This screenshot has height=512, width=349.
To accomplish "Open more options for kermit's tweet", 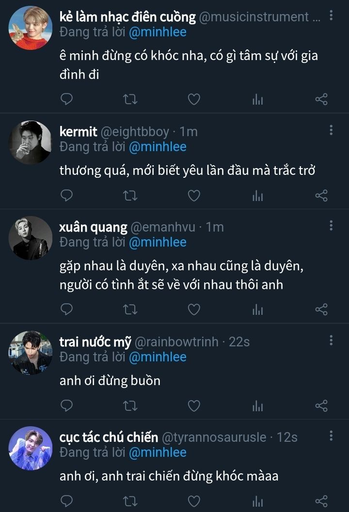I will point(331,130).
